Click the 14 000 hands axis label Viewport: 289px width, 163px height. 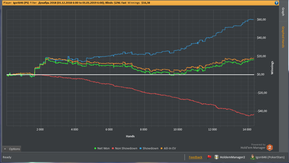(247, 129)
